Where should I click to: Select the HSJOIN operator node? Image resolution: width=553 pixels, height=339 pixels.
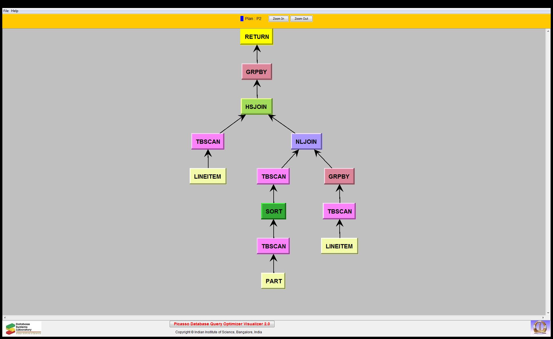[x=256, y=107]
